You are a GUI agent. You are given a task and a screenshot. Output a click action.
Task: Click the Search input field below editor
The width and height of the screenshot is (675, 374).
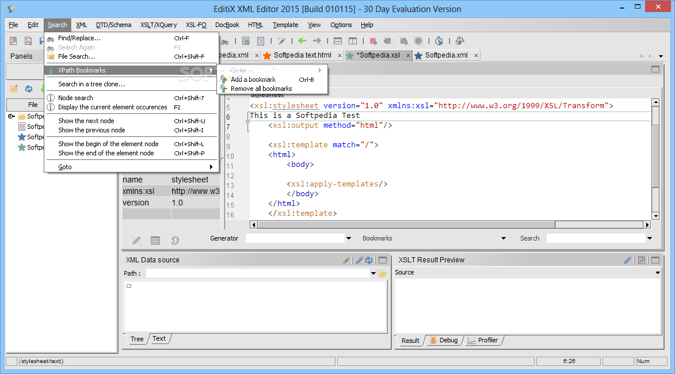596,238
